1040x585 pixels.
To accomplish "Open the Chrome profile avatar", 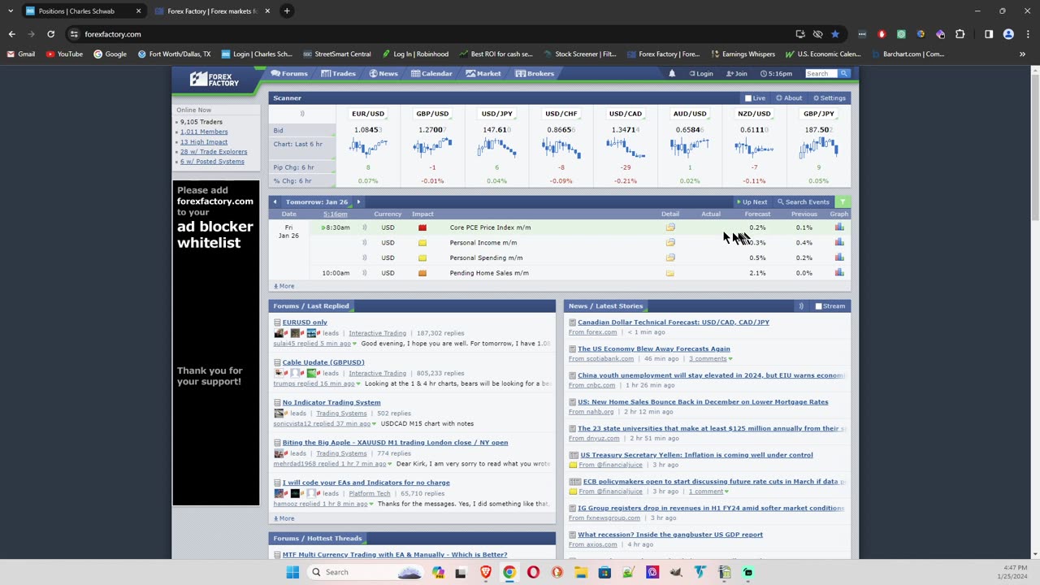I will (x=1008, y=34).
